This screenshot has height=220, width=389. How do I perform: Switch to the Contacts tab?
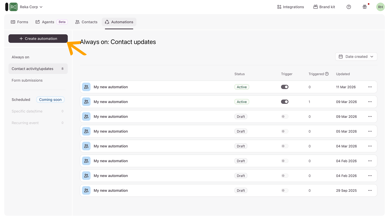86,22
